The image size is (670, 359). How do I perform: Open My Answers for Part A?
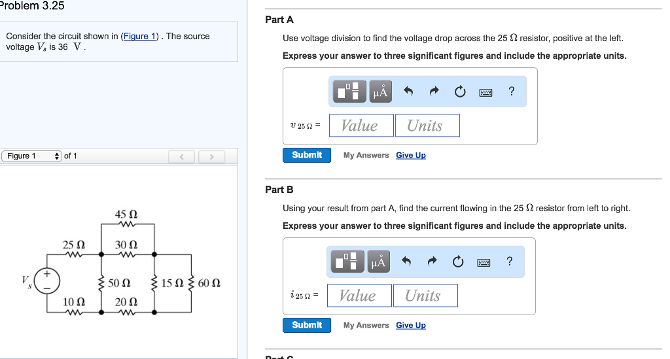pyautogui.click(x=366, y=156)
